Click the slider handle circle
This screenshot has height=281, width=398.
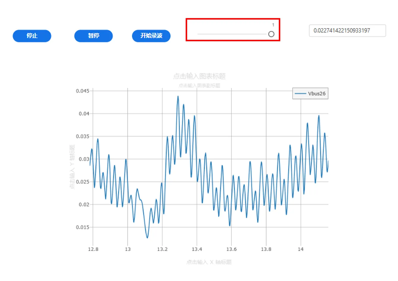click(271, 34)
